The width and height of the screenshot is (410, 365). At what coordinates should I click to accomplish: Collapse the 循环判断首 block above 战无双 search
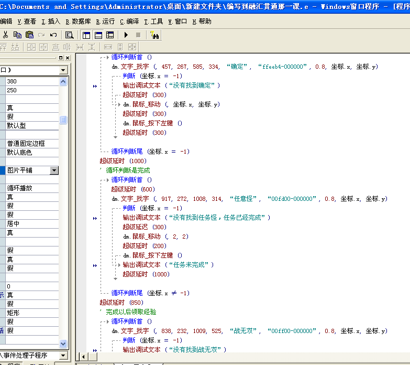[x=108, y=321]
